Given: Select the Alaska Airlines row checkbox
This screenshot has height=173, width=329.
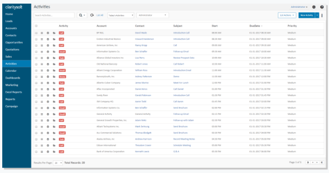Looking at the screenshot, I should point(36,139).
